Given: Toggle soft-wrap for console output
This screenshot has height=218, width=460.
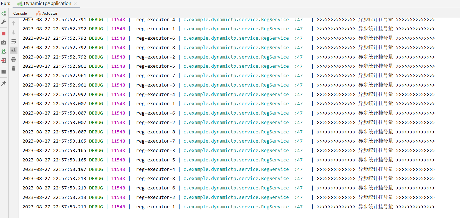Looking at the screenshot, I should 14,42.
